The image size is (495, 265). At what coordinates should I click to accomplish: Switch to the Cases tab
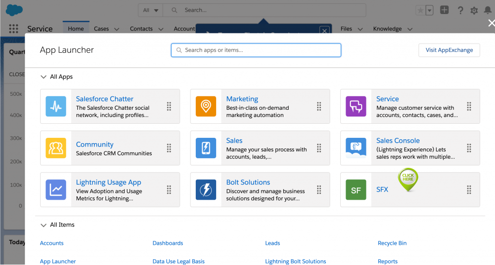[102, 29]
